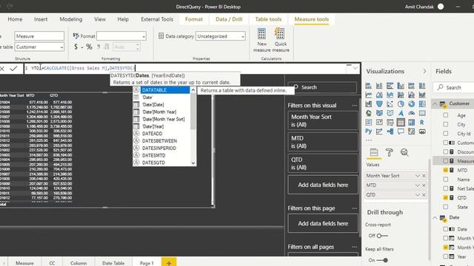Open the Format paint roller pane

click(x=390, y=153)
